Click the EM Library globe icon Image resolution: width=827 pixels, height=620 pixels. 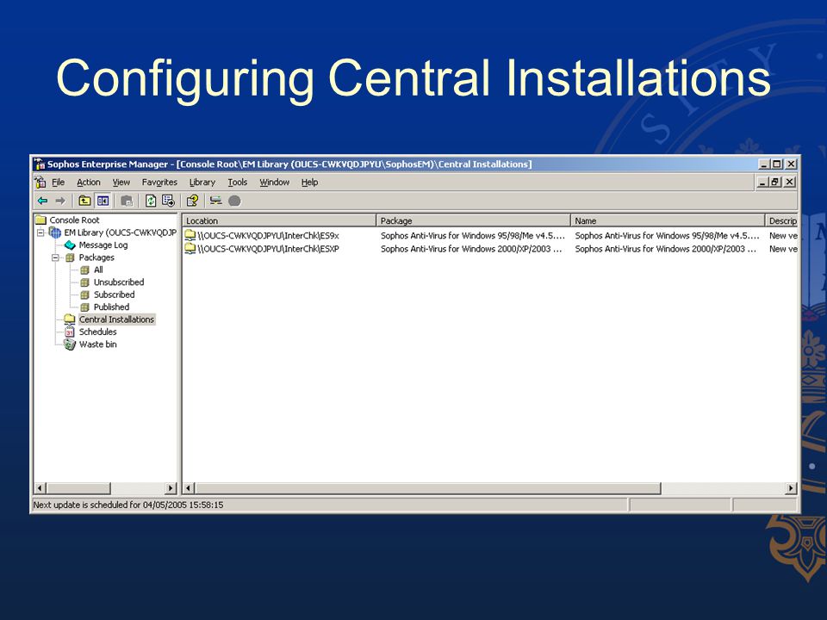(x=55, y=232)
